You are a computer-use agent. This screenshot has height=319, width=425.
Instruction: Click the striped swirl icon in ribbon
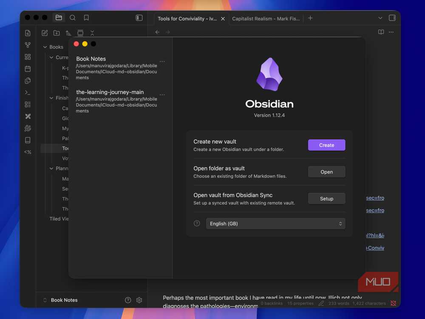28,128
